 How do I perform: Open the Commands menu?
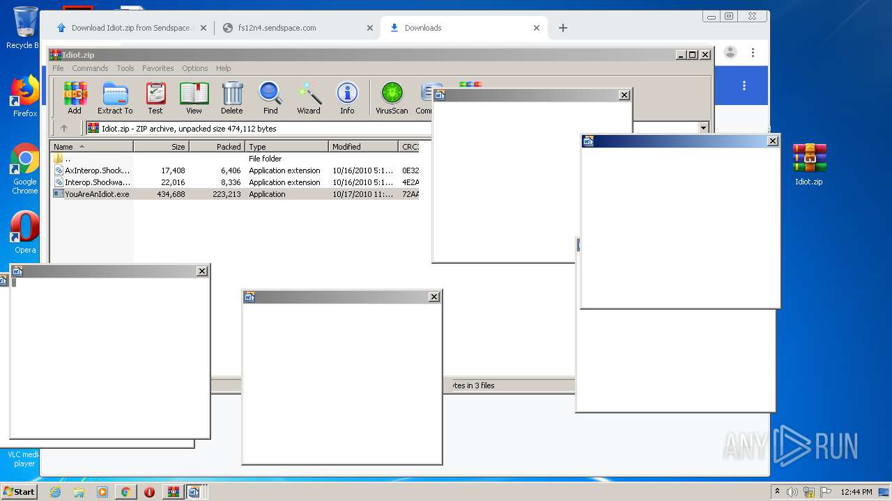(90, 68)
